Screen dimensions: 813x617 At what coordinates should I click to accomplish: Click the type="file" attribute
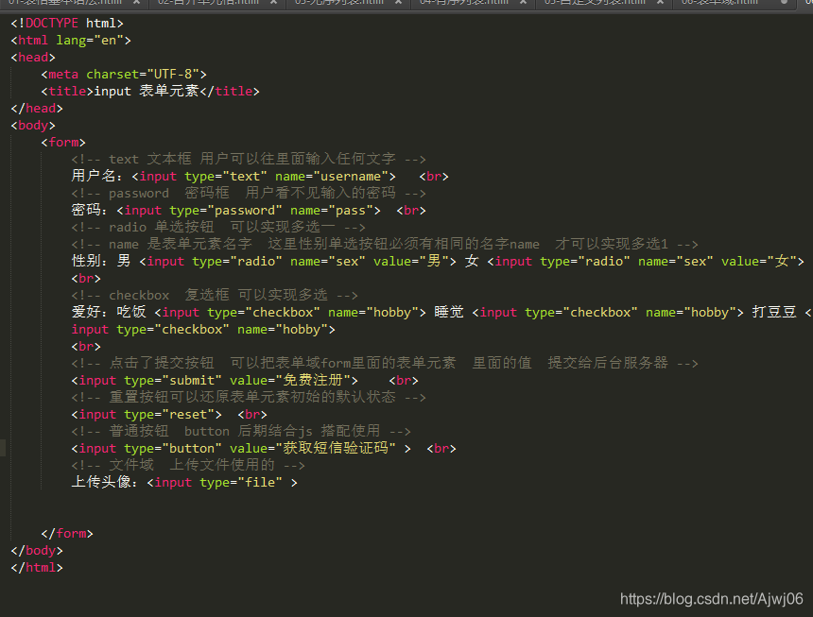[x=241, y=482]
